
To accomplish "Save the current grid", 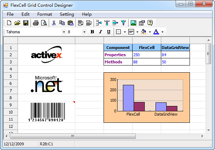I will (26, 23).
